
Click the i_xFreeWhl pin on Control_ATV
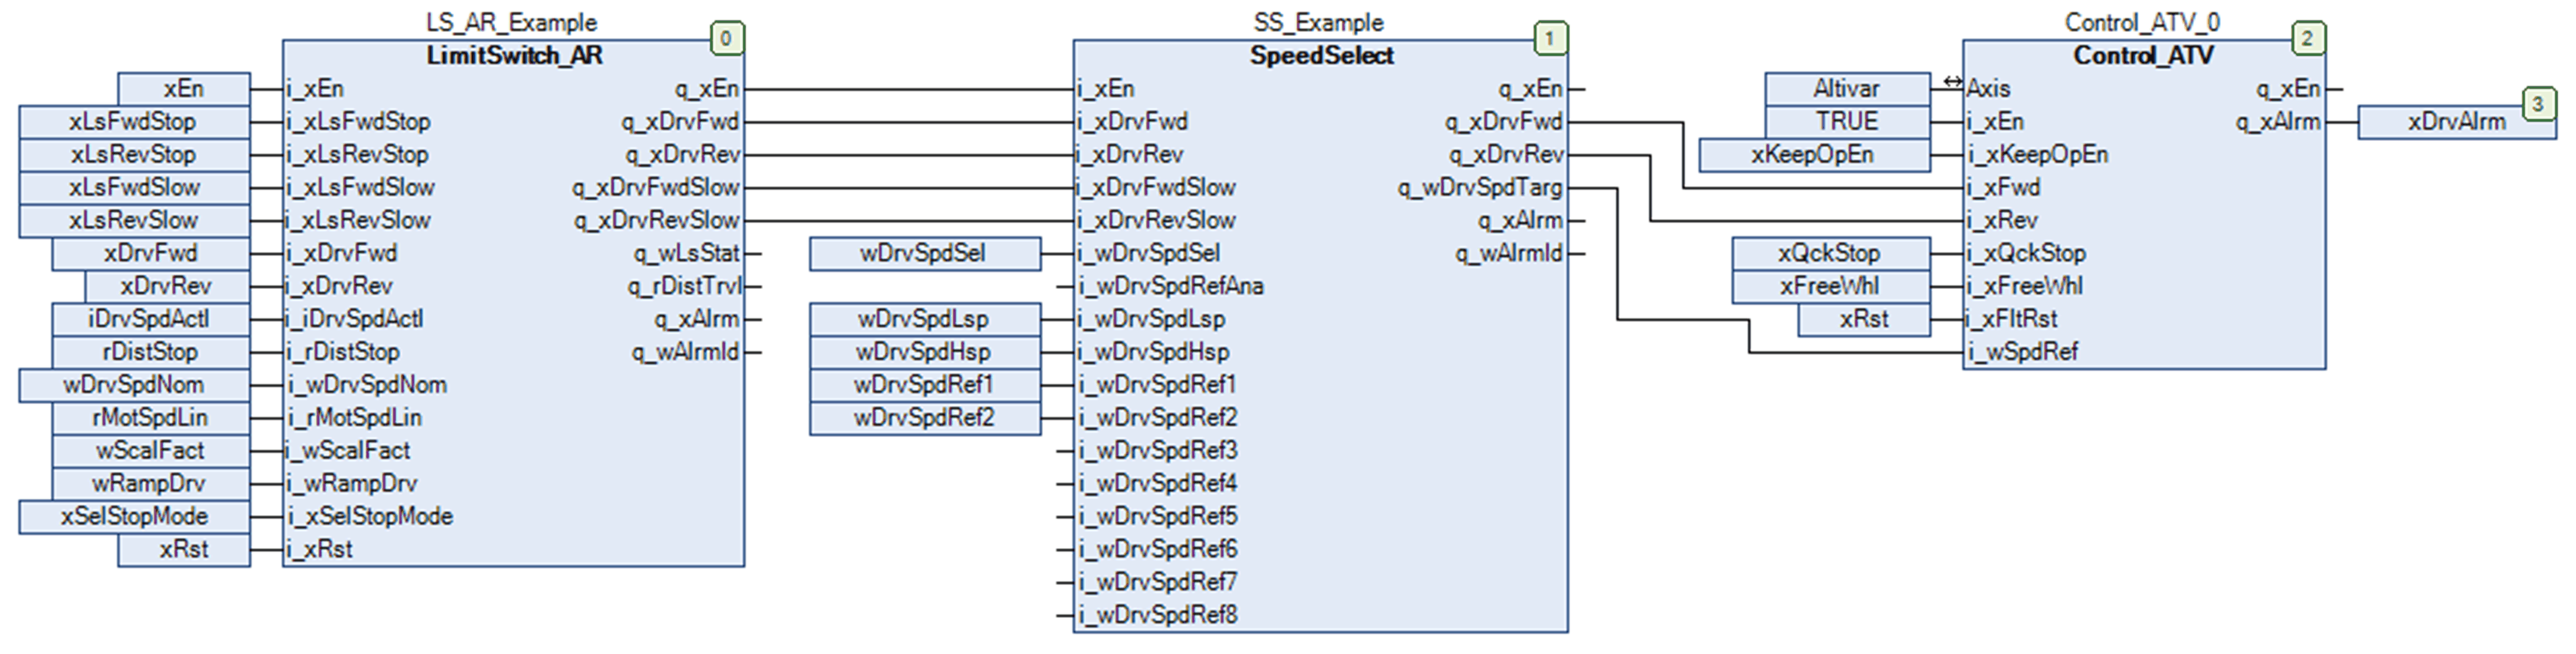pyautogui.click(x=2025, y=286)
